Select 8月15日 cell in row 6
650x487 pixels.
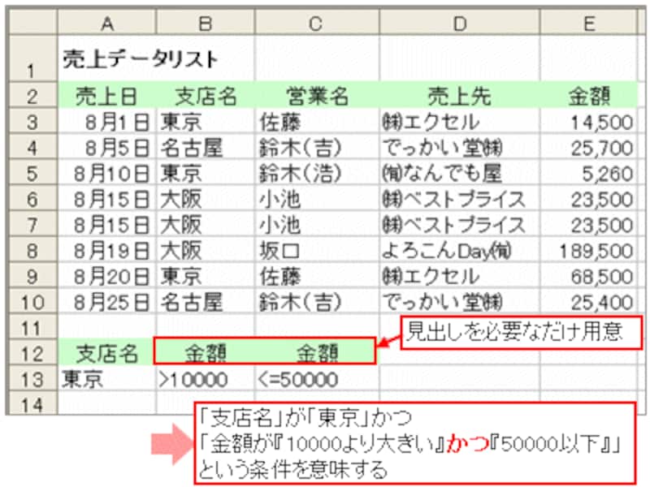tap(107, 198)
